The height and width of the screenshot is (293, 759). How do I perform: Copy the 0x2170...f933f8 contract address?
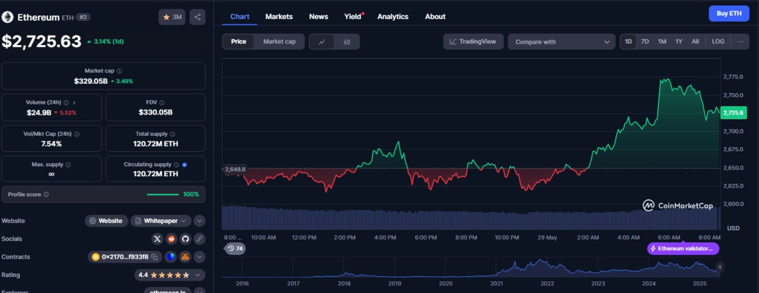click(154, 257)
